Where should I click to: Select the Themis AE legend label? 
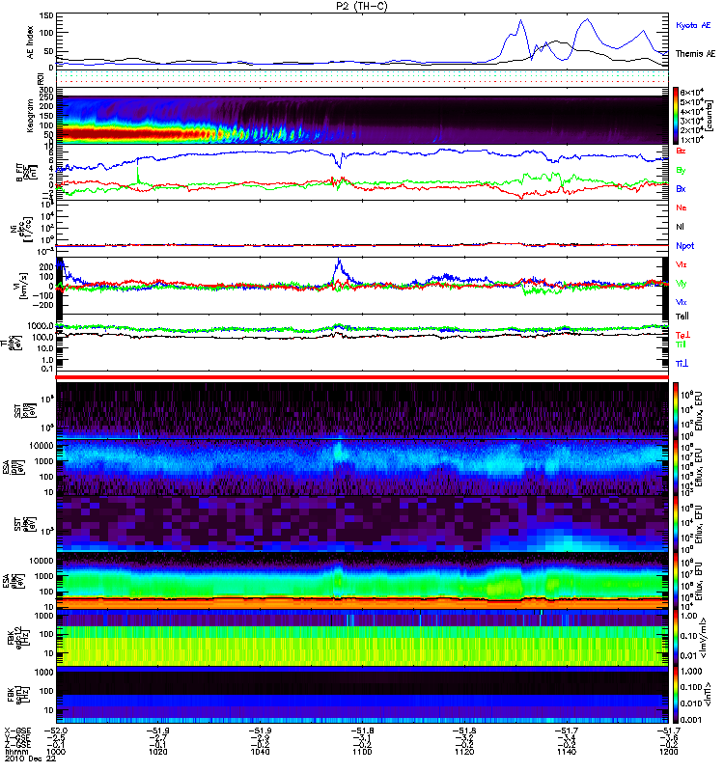[695, 54]
